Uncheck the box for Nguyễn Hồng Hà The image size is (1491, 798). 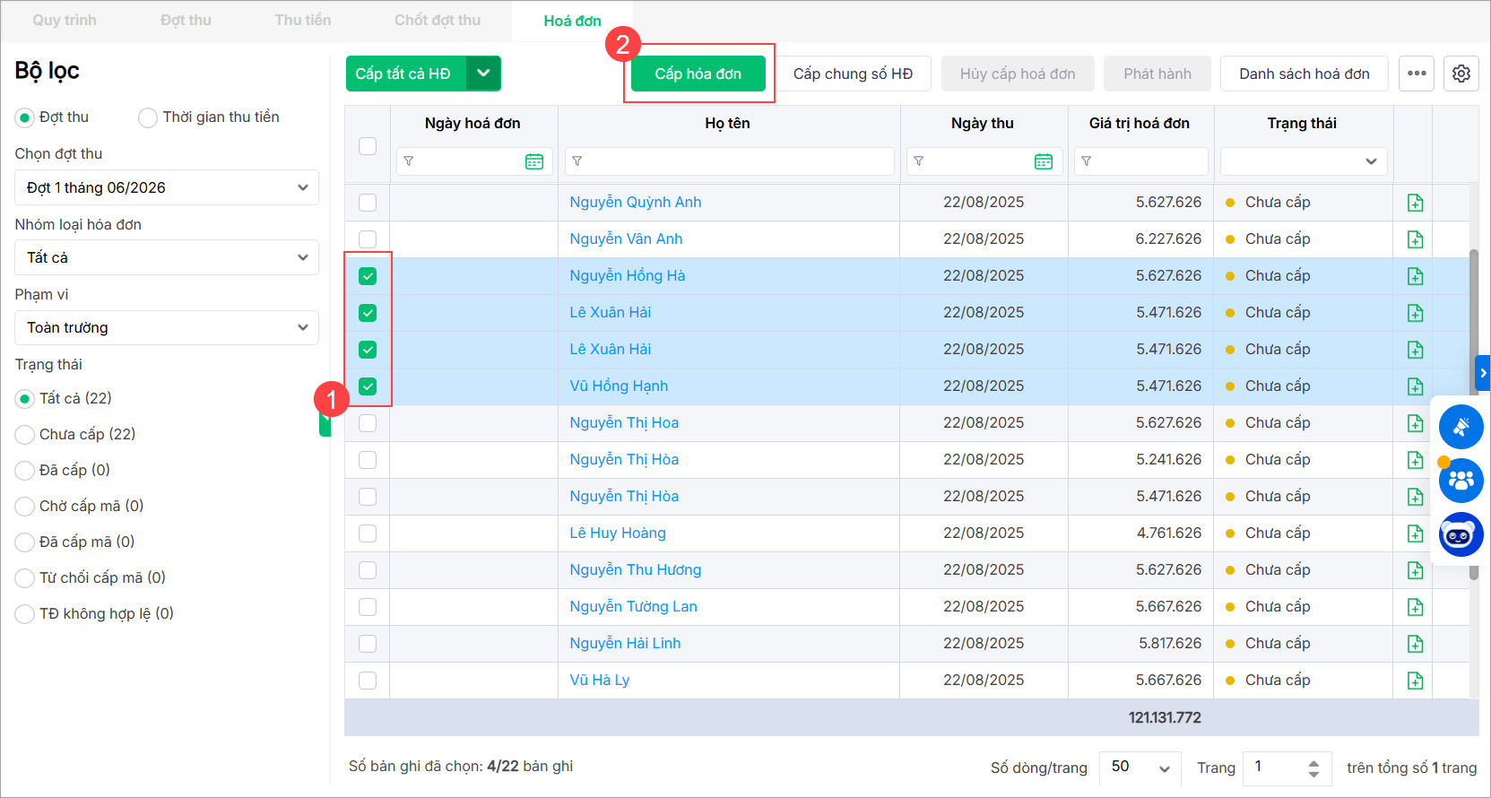coord(368,276)
